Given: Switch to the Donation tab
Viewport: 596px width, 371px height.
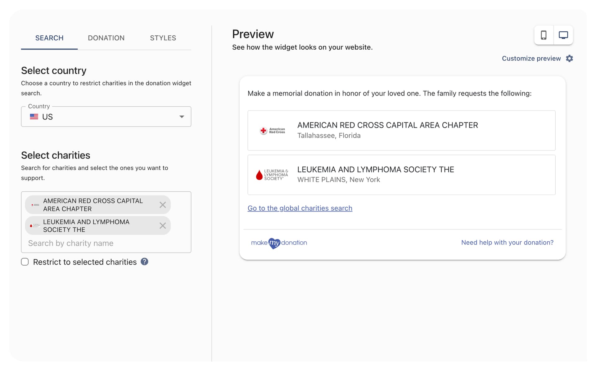Looking at the screenshot, I should (x=106, y=38).
